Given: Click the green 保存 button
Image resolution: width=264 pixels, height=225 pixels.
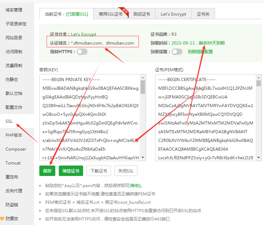Looking at the screenshot, I should tap(47, 171).
